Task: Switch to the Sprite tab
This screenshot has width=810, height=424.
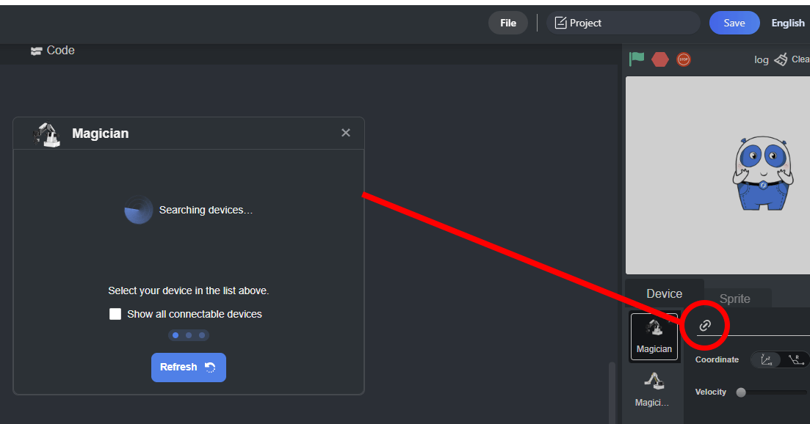Action: pyautogui.click(x=734, y=299)
